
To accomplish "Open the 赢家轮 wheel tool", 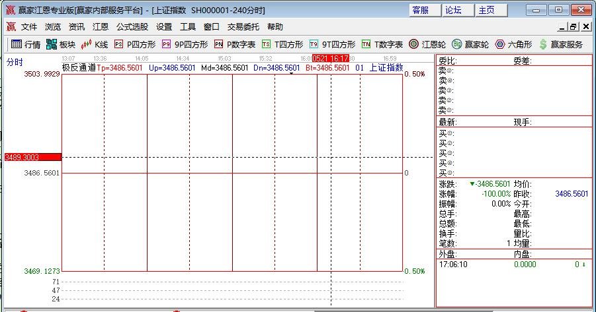I will pos(470,44).
